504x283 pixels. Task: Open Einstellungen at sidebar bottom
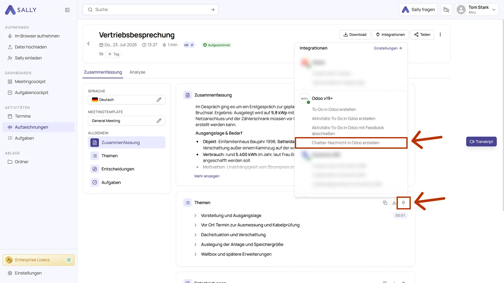point(39,273)
